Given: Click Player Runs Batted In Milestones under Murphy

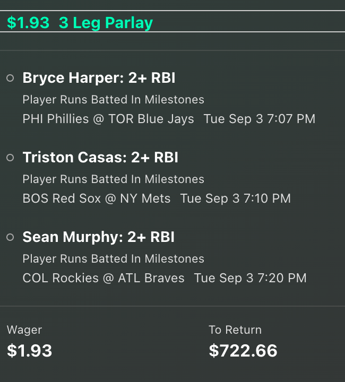Looking at the screenshot, I should tap(113, 259).
